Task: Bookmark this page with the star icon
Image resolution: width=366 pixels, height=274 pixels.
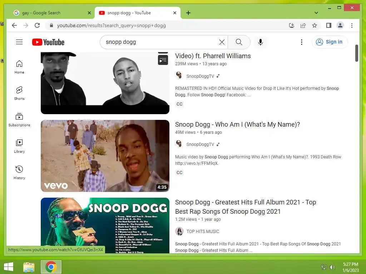Action: 315,25
